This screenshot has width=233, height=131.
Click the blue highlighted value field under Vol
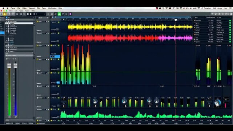click(x=55, y=56)
